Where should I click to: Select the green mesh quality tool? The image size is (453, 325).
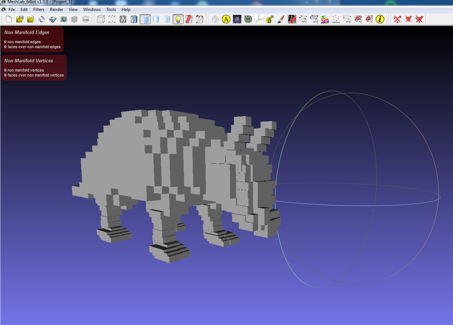tap(248, 19)
